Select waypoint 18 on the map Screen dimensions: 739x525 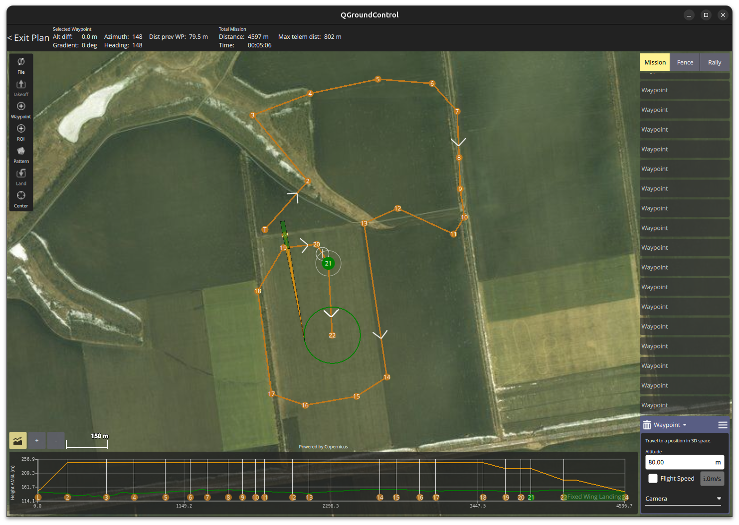(x=258, y=291)
